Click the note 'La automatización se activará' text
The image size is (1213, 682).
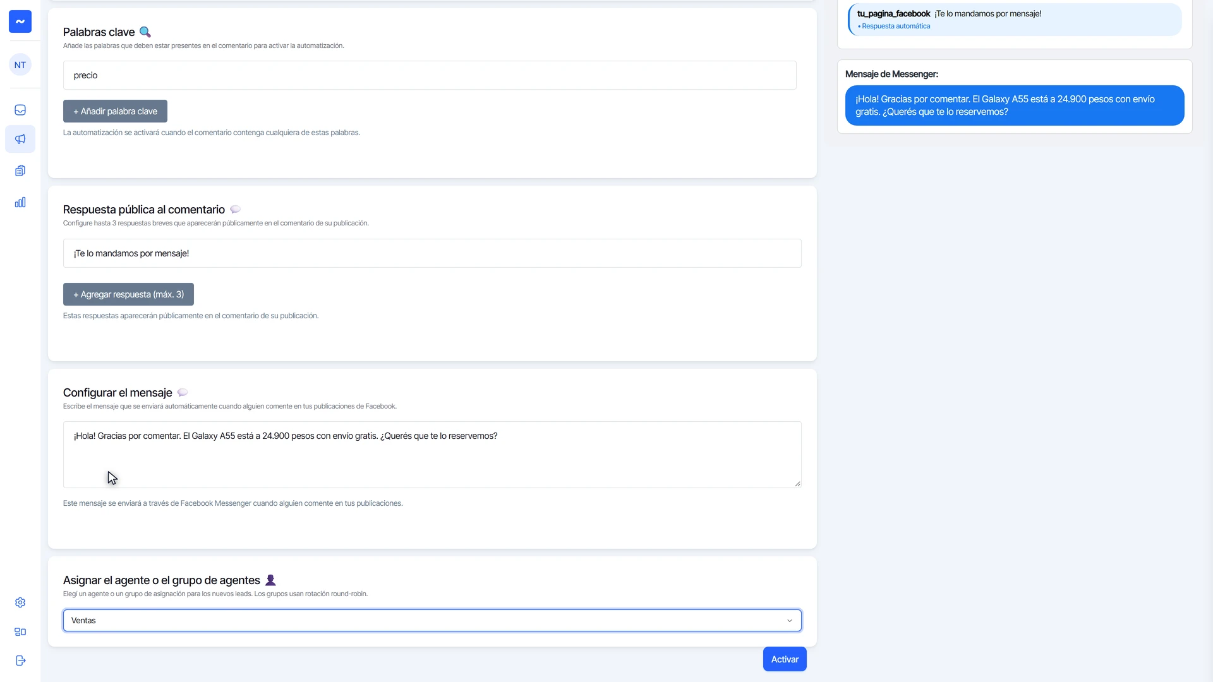[212, 133]
